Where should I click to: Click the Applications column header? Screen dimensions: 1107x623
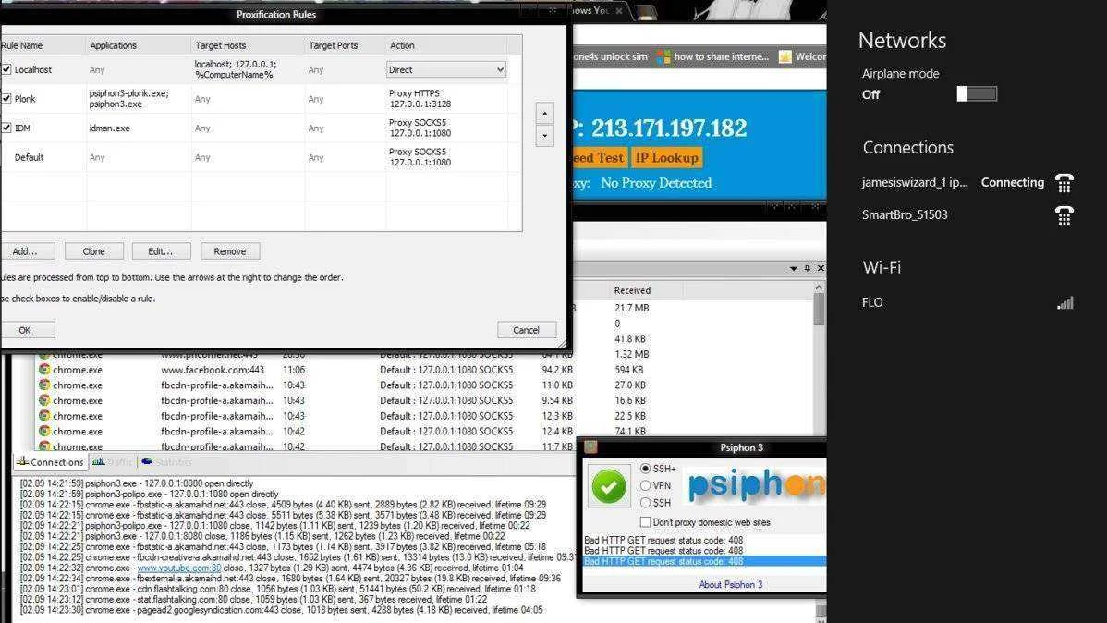pyautogui.click(x=139, y=45)
